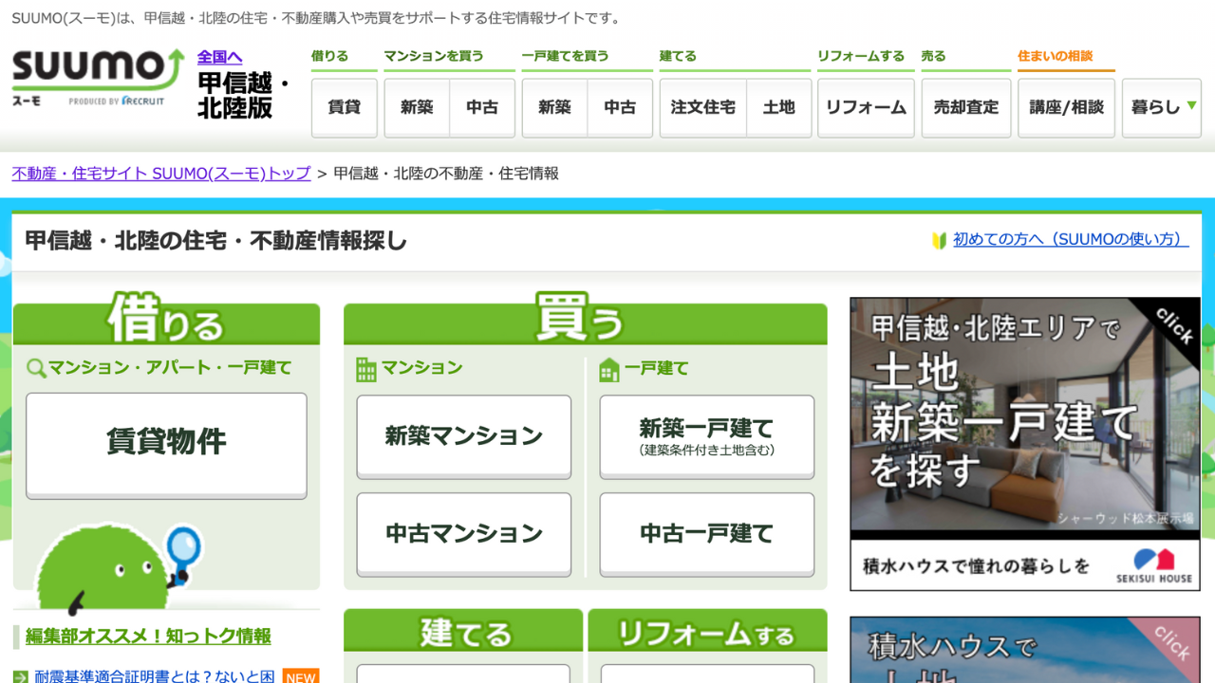
Task: Click the arrow icon beside 耐震基準適合証明書
Action: coord(21,677)
